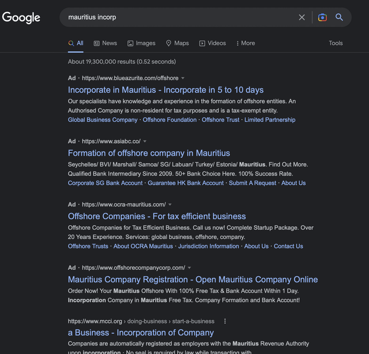Image resolution: width=369 pixels, height=354 pixels.
Task: Switch to the Maps tab
Action: tap(178, 43)
